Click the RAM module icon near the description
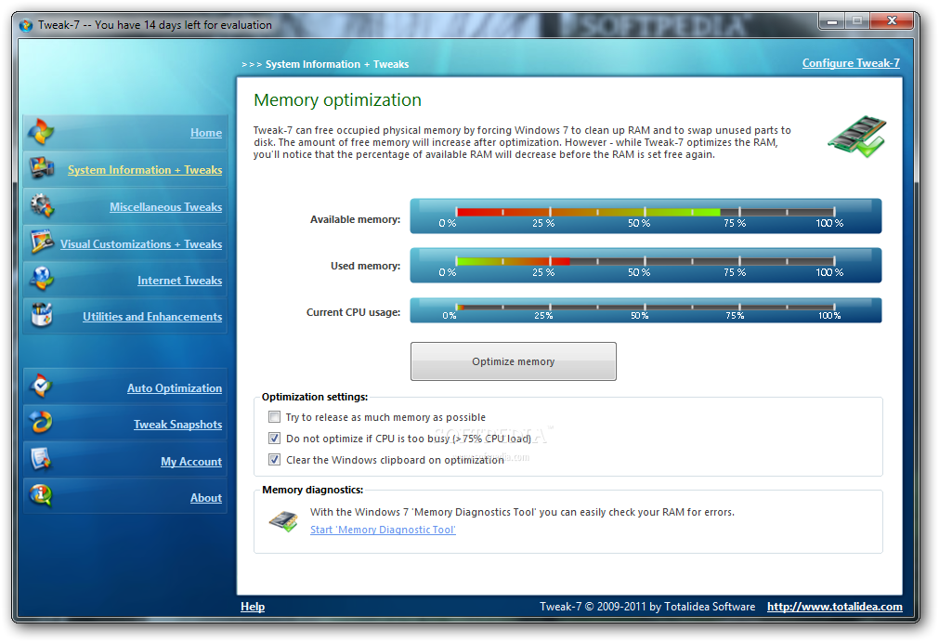 click(x=857, y=137)
